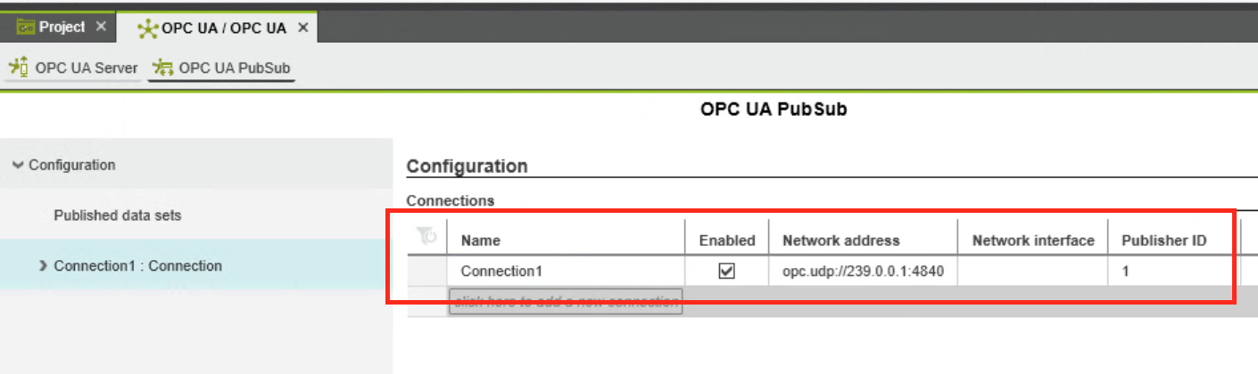Screen dimensions: 1258x374
Task: Edit the opc.udp://239.0.0.1:4840 address cell
Action: pyautogui.click(x=863, y=272)
